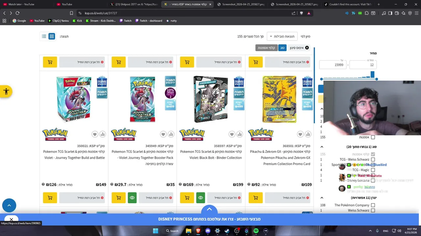Check TCG - Weiss Schwarz type filter

(x=373, y=160)
